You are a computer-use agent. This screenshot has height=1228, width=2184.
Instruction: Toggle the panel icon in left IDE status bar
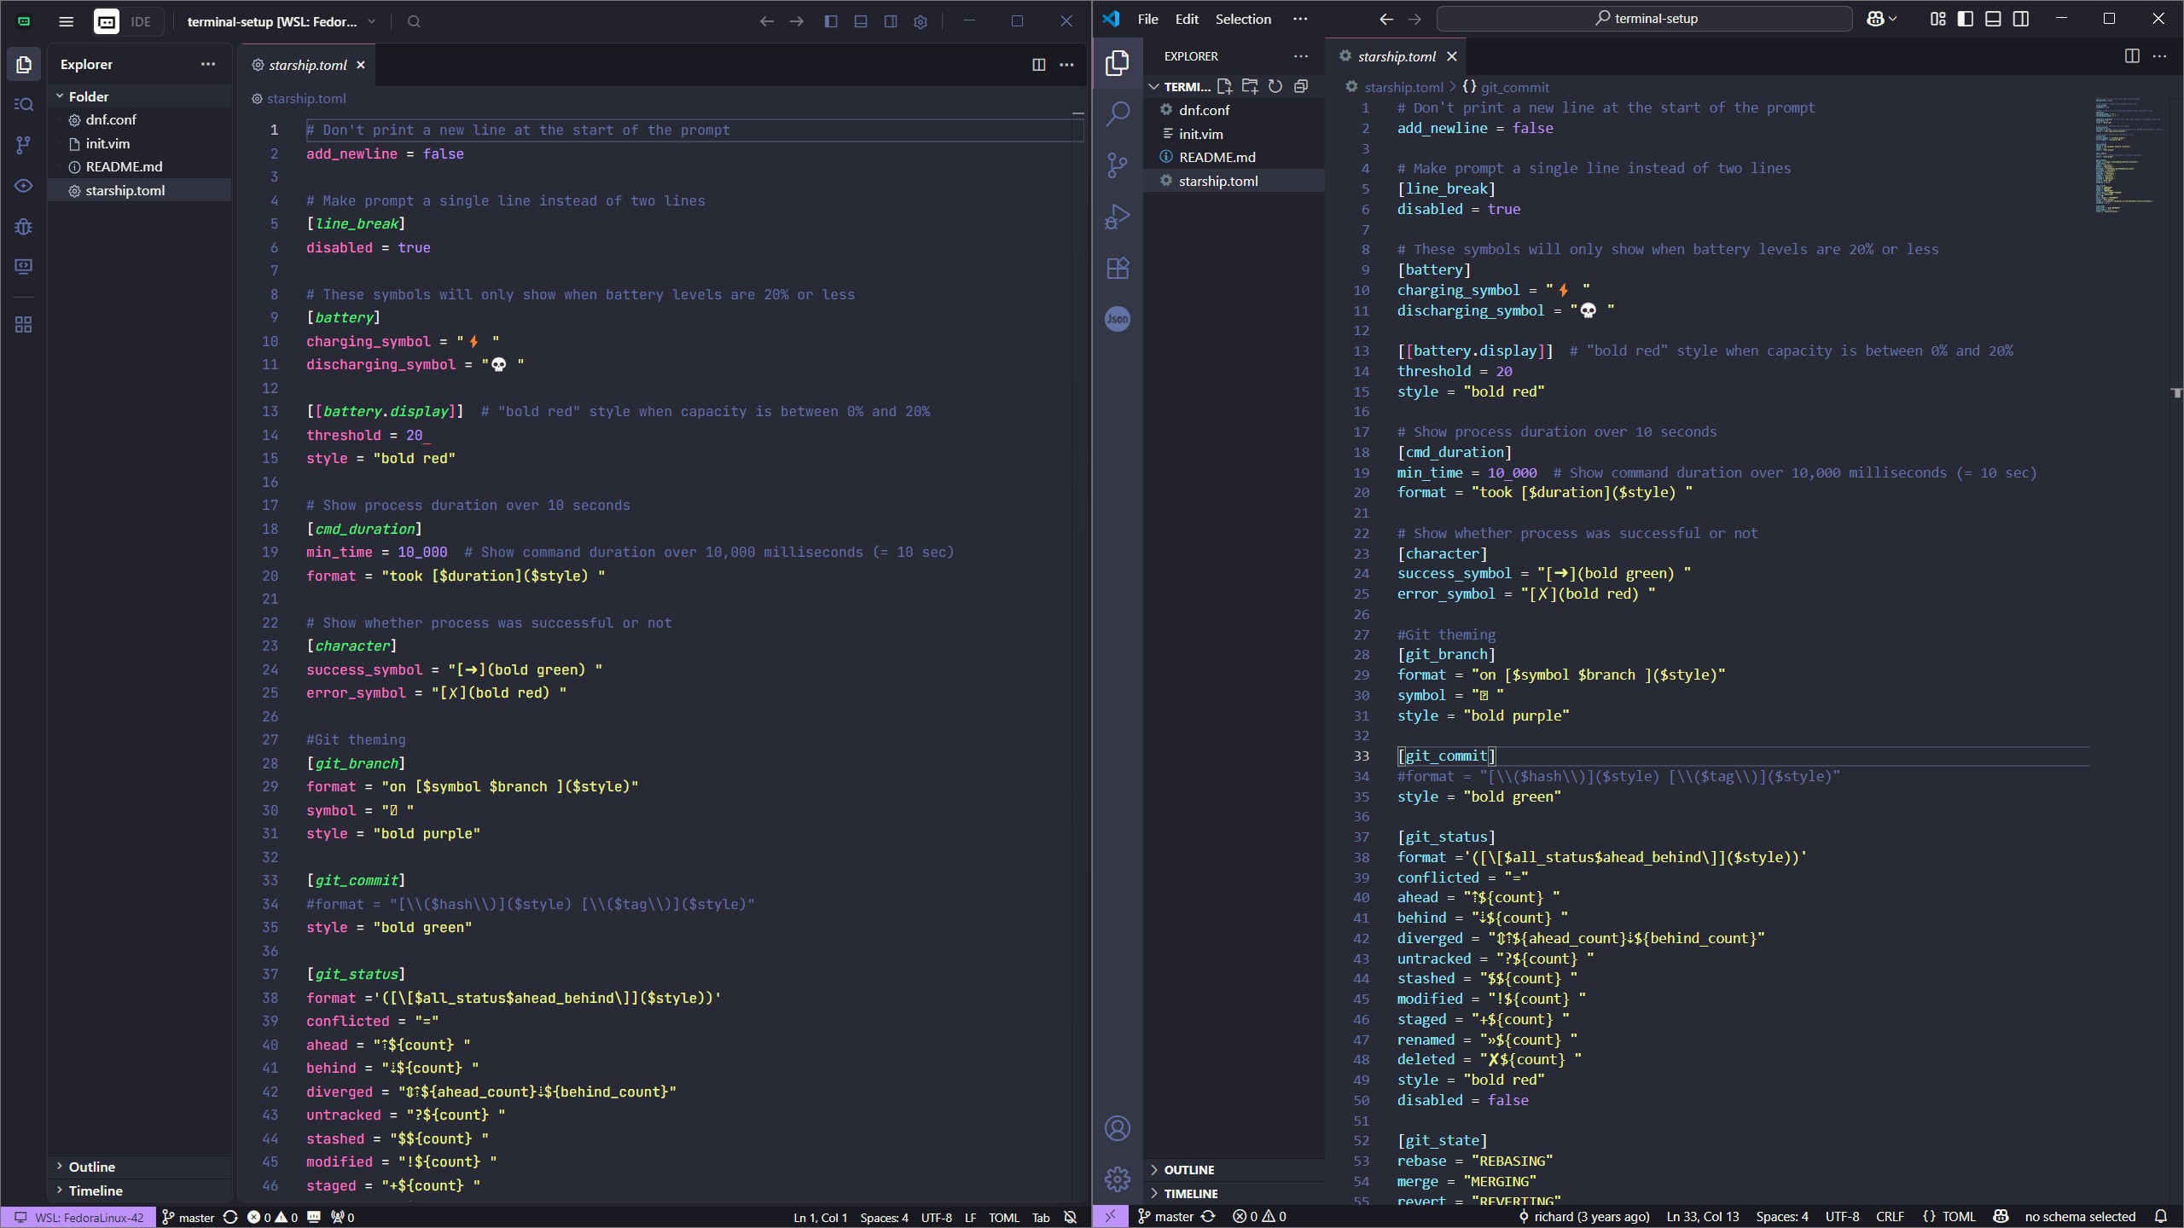[314, 1217]
